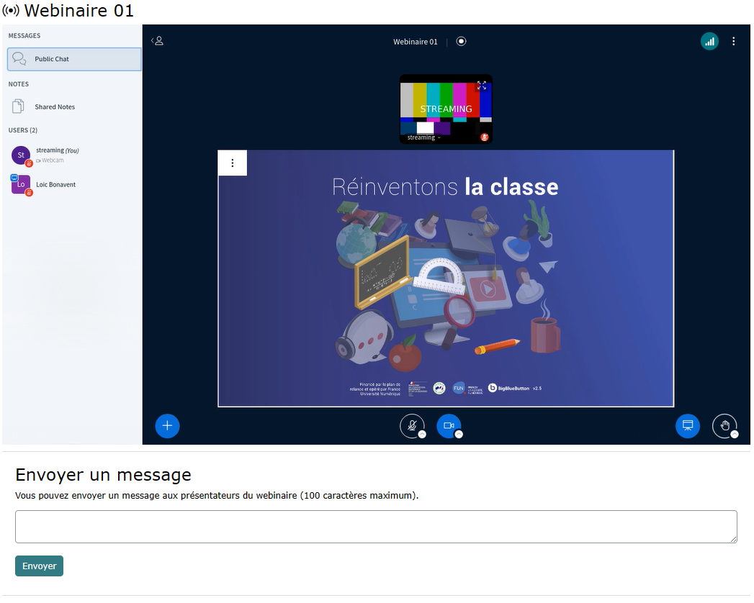The width and height of the screenshot is (754, 603).
Task: Toggle webcam sharing off
Action: 448,425
